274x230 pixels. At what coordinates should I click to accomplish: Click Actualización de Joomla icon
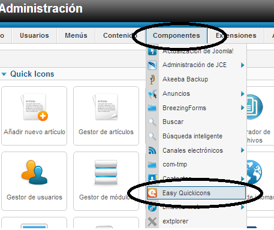[152, 52]
